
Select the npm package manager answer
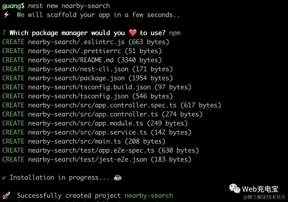coord(175,33)
